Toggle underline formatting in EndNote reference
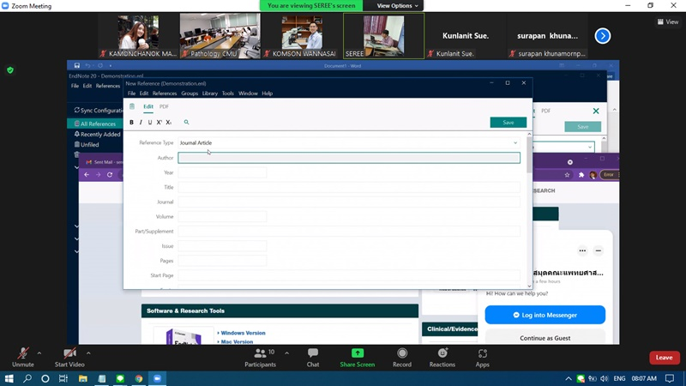 point(150,123)
